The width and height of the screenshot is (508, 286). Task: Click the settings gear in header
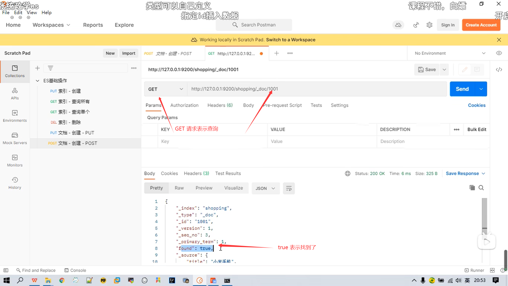pyautogui.click(x=429, y=25)
